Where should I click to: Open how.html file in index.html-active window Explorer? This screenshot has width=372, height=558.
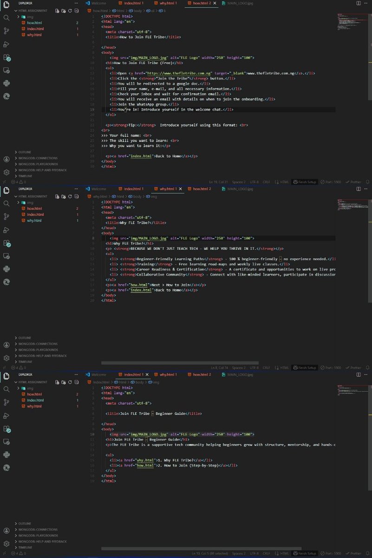[34, 394]
